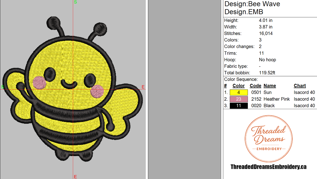This screenshot has height=179, width=317.
Task: Click the 'Color changes:' label
Action: coord(239,47)
